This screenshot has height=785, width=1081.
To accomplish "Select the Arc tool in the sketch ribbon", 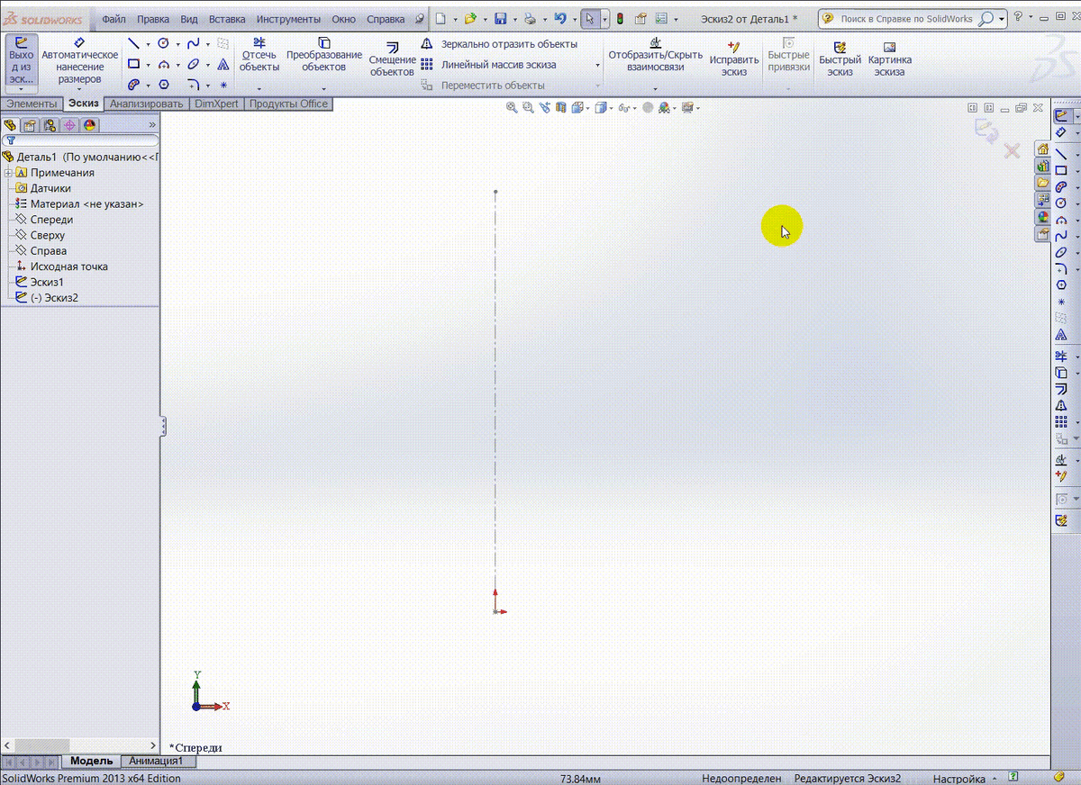I will tap(164, 64).
